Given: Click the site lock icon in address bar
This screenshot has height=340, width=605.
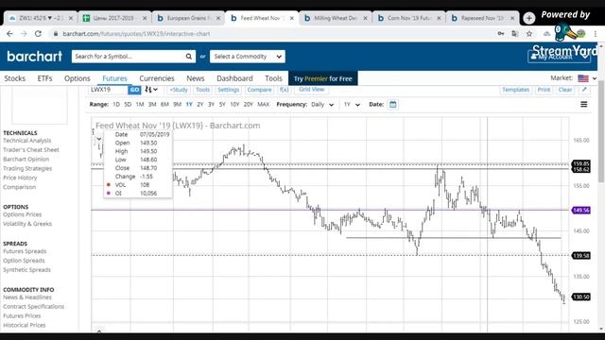Looking at the screenshot, I should pos(56,34).
